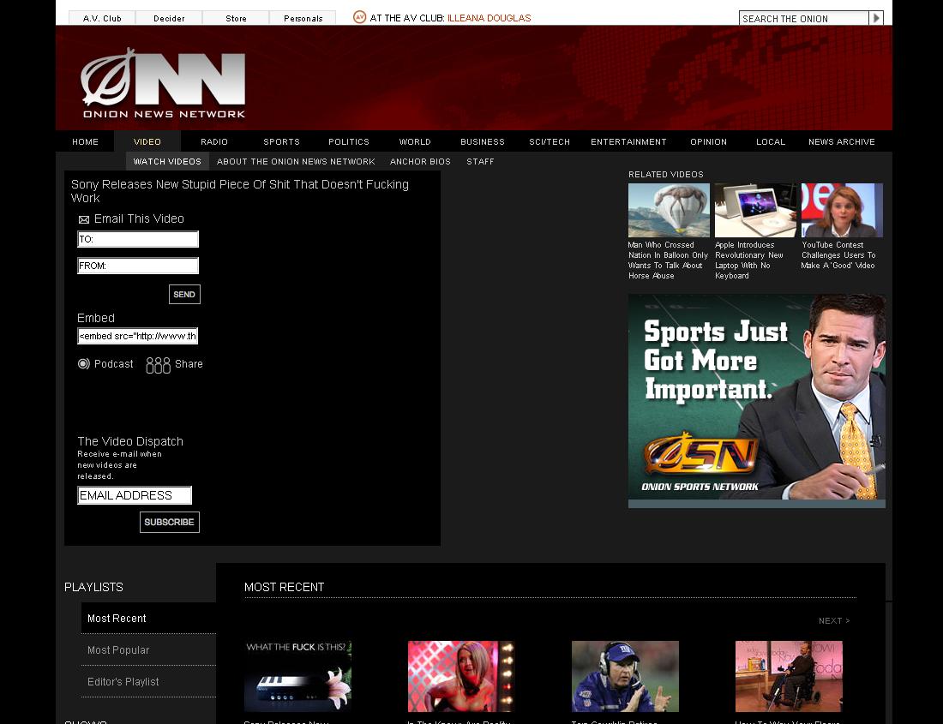This screenshot has height=724, width=943.
Task: Click the Podcast link text
Action: coord(114,364)
